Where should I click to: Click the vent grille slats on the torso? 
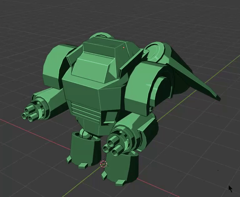coord(86,111)
